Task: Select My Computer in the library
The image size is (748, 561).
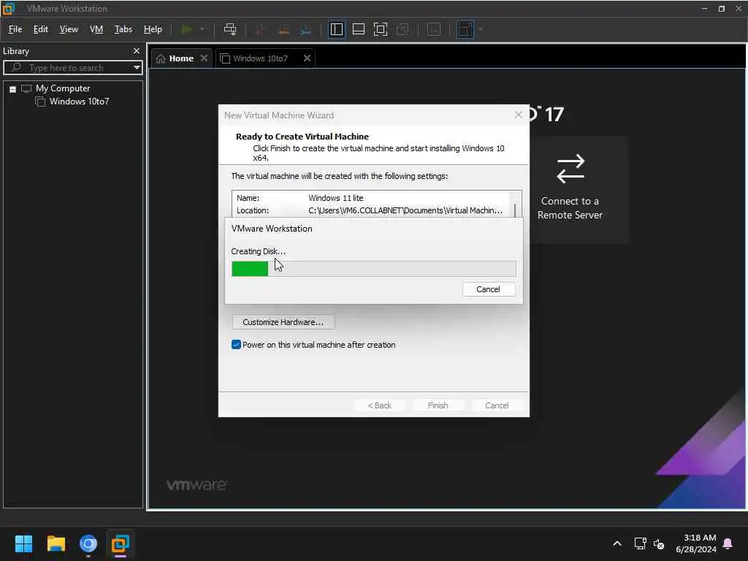Action: click(x=63, y=88)
